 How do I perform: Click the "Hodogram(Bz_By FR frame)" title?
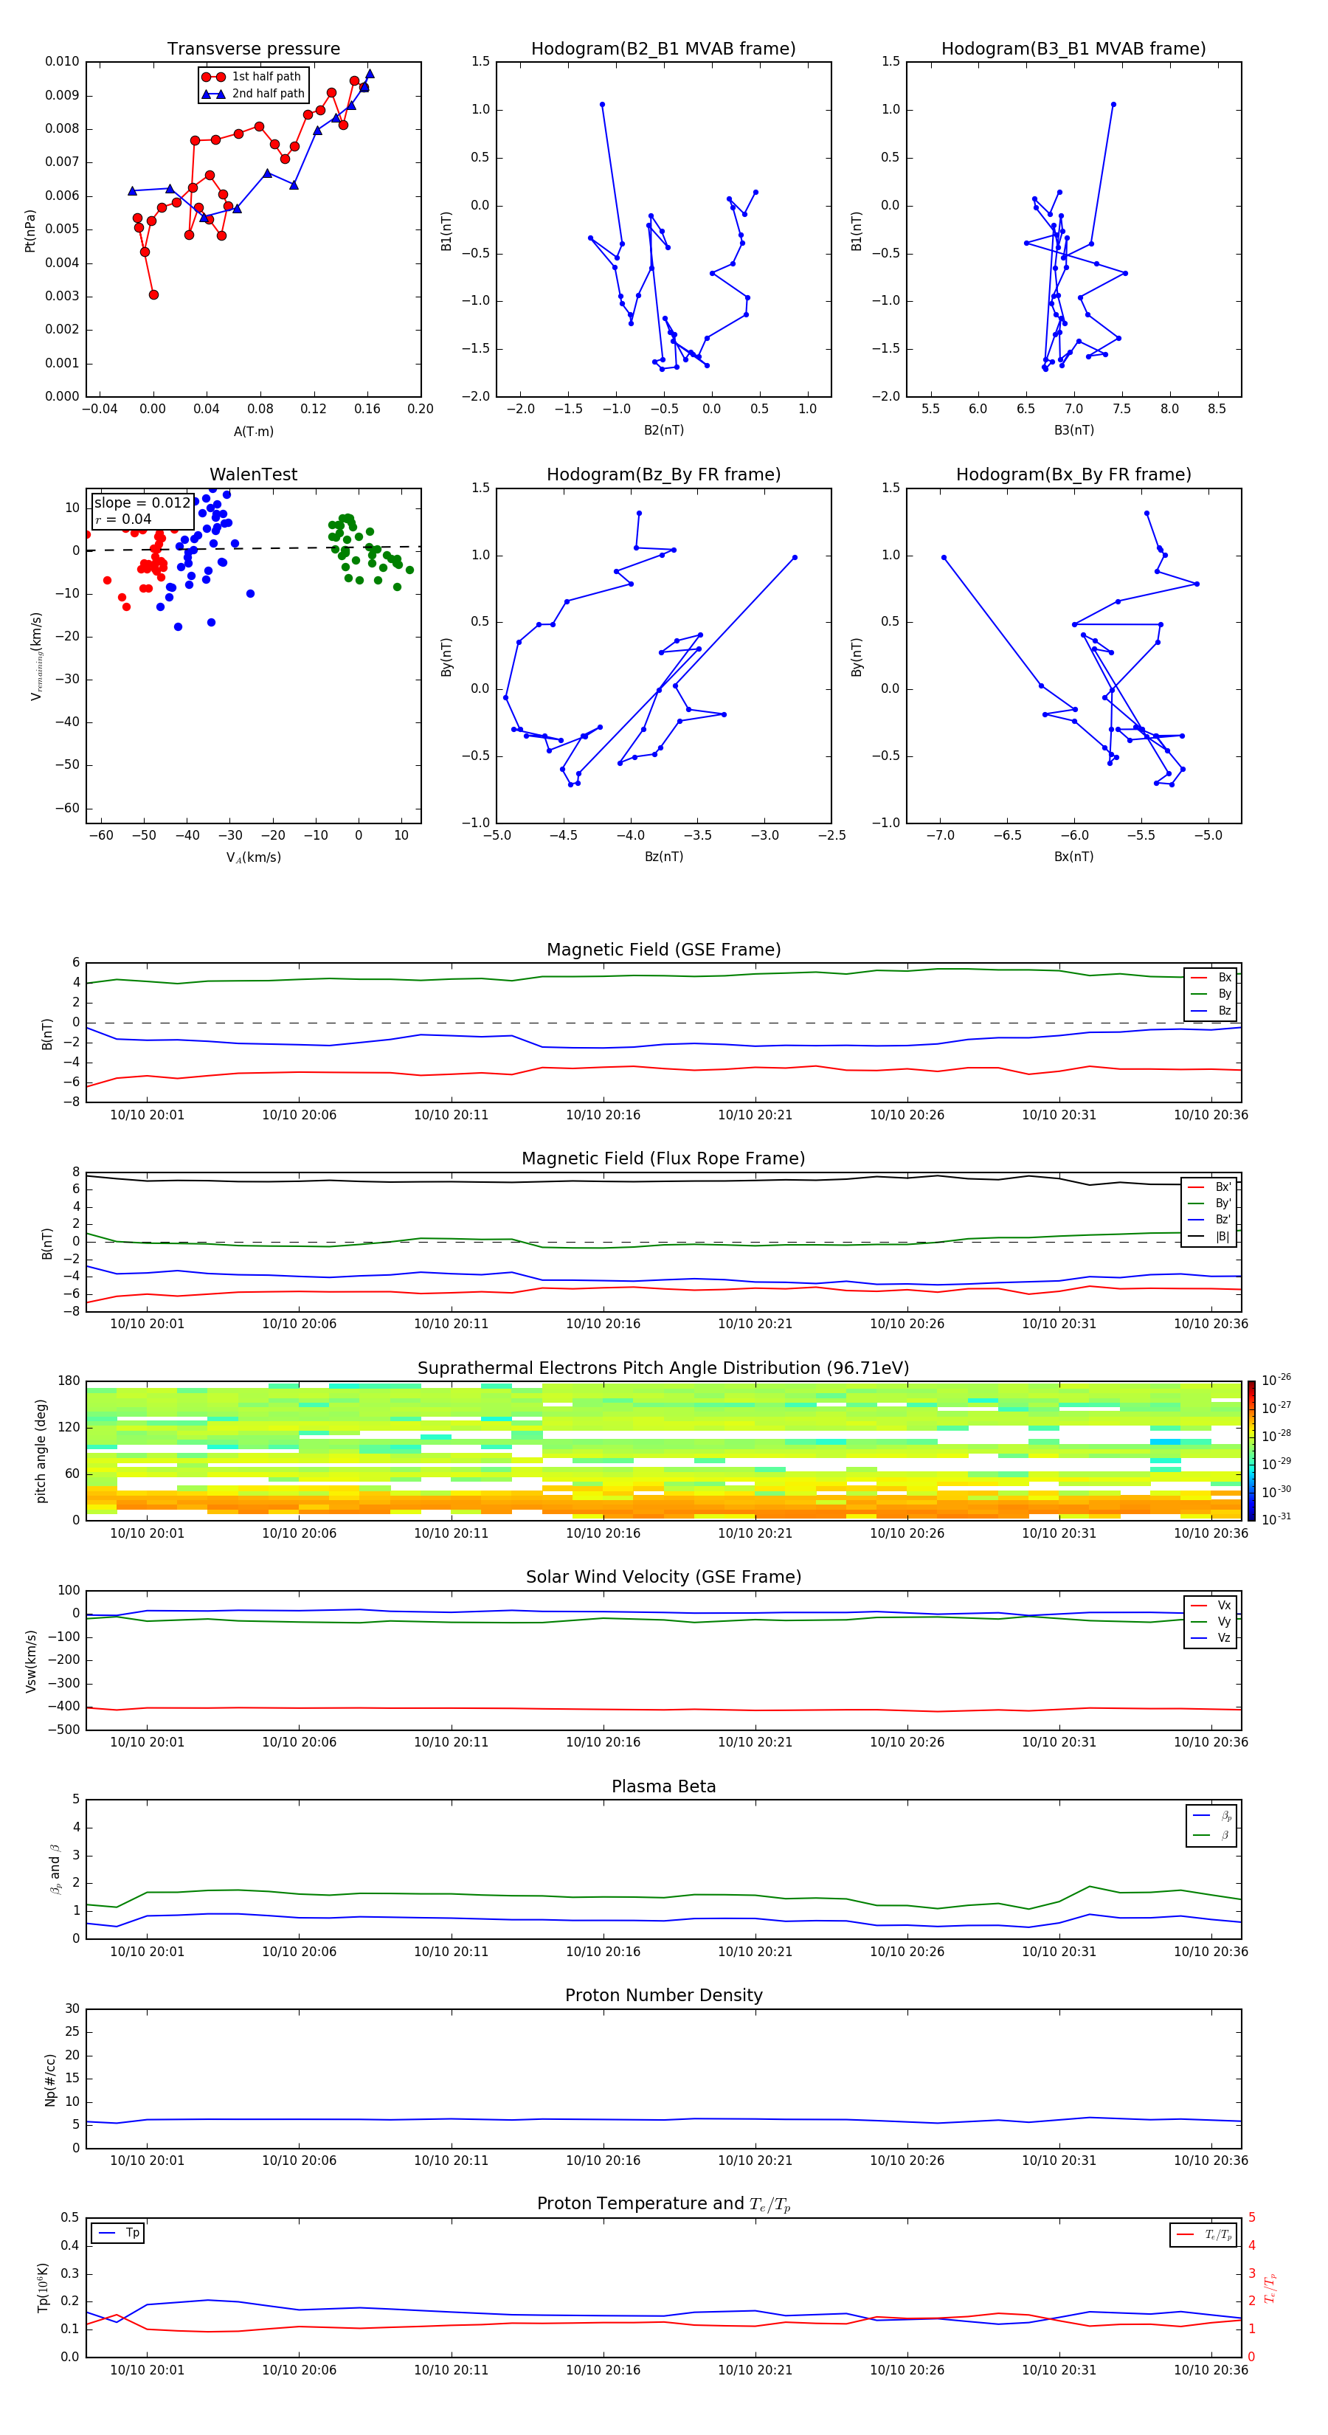[x=663, y=474]
